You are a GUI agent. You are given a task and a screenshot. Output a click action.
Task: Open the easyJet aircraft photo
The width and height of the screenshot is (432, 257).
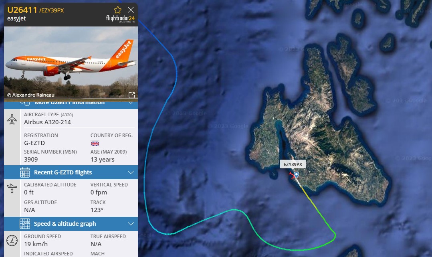(71, 62)
